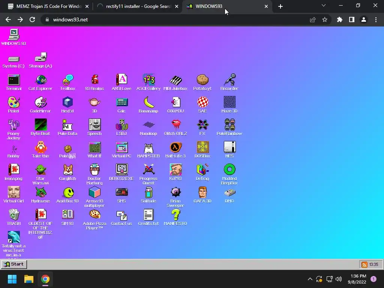Open a new Chrome tab
384x288 pixels.
click(280, 6)
